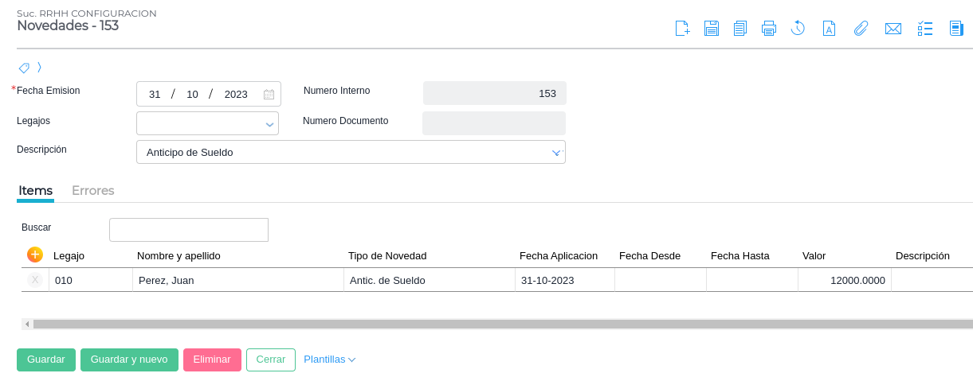Open the history clock icon

(x=798, y=29)
